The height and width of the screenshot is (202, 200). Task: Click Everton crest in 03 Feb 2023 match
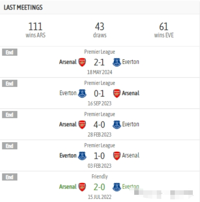coord(82,156)
